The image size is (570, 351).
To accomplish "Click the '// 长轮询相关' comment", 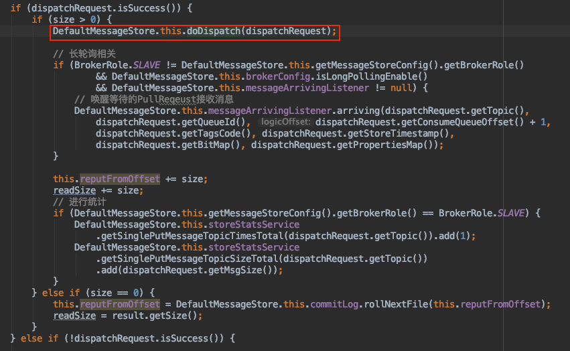I will pos(84,54).
